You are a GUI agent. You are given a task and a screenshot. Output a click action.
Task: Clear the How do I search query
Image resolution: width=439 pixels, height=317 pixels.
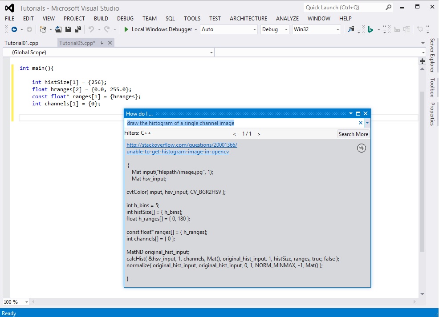[x=361, y=123]
